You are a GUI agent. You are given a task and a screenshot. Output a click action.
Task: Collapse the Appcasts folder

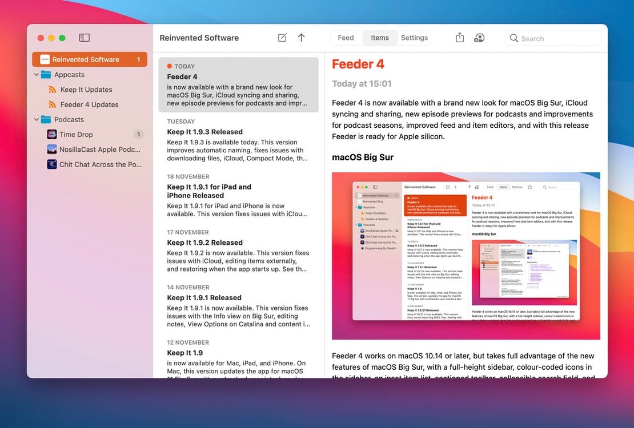[x=37, y=75]
